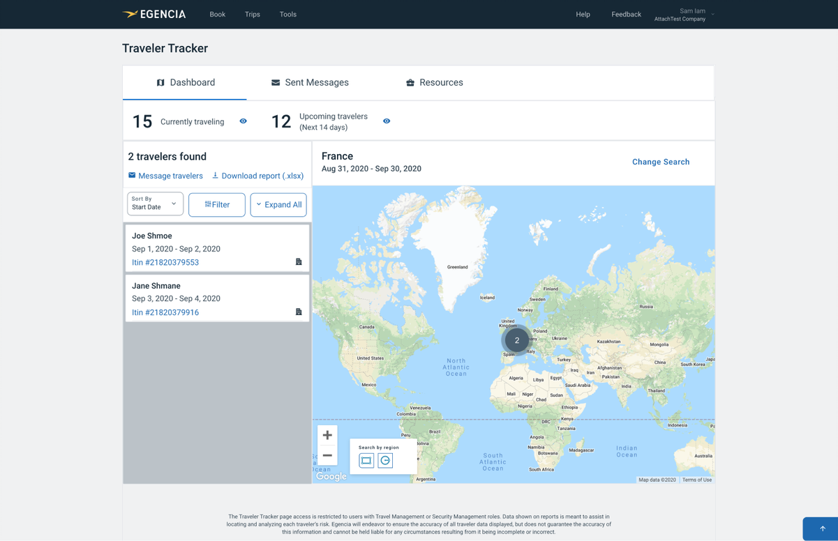Toggle visibility of upcoming travelers
The height and width of the screenshot is (541, 838).
pos(387,121)
